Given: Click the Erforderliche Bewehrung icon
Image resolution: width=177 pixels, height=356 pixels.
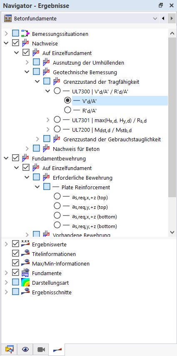Looking at the screenshot, I should [46, 177].
